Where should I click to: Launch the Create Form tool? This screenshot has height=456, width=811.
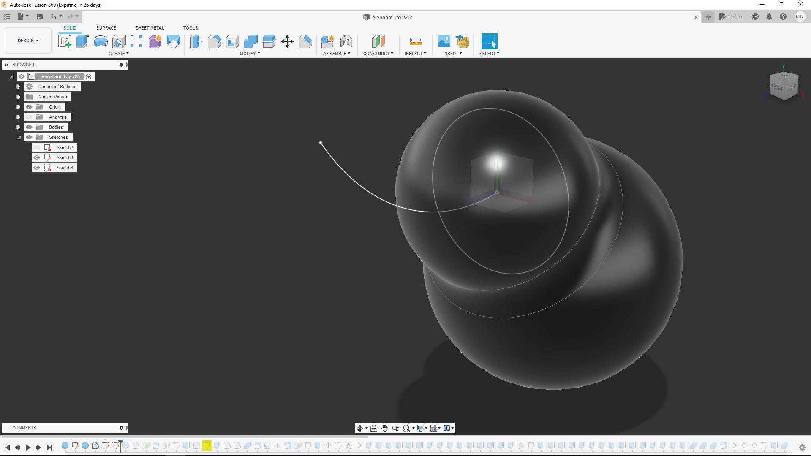pos(155,41)
